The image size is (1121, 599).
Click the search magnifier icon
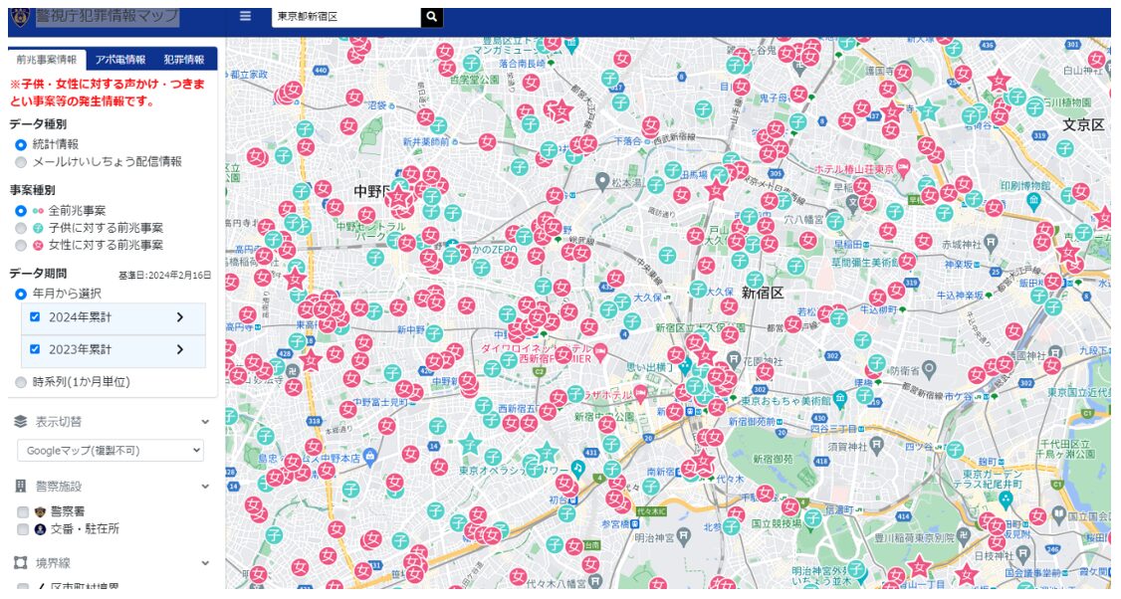tap(431, 17)
